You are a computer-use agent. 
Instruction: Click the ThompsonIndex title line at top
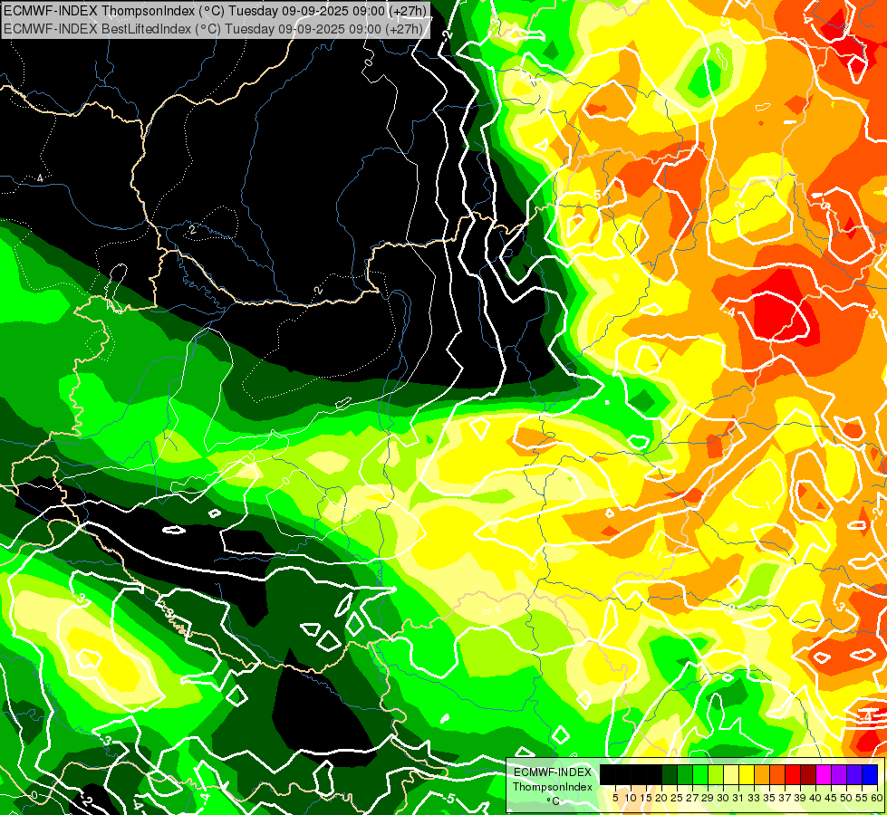[215, 10]
